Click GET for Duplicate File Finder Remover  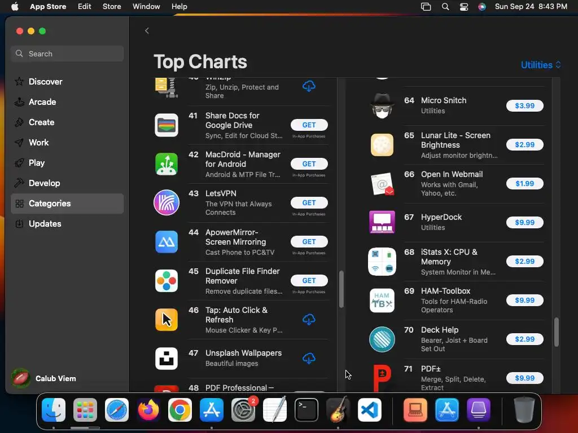pos(309,281)
